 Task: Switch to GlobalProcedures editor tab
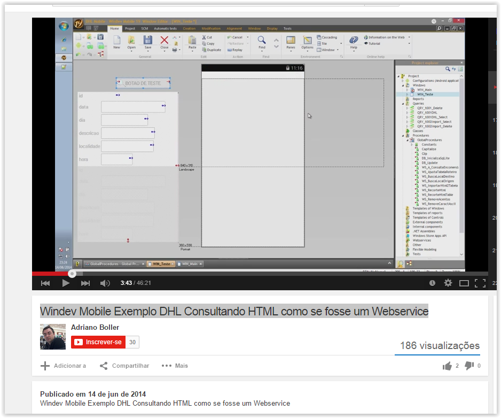point(114,264)
